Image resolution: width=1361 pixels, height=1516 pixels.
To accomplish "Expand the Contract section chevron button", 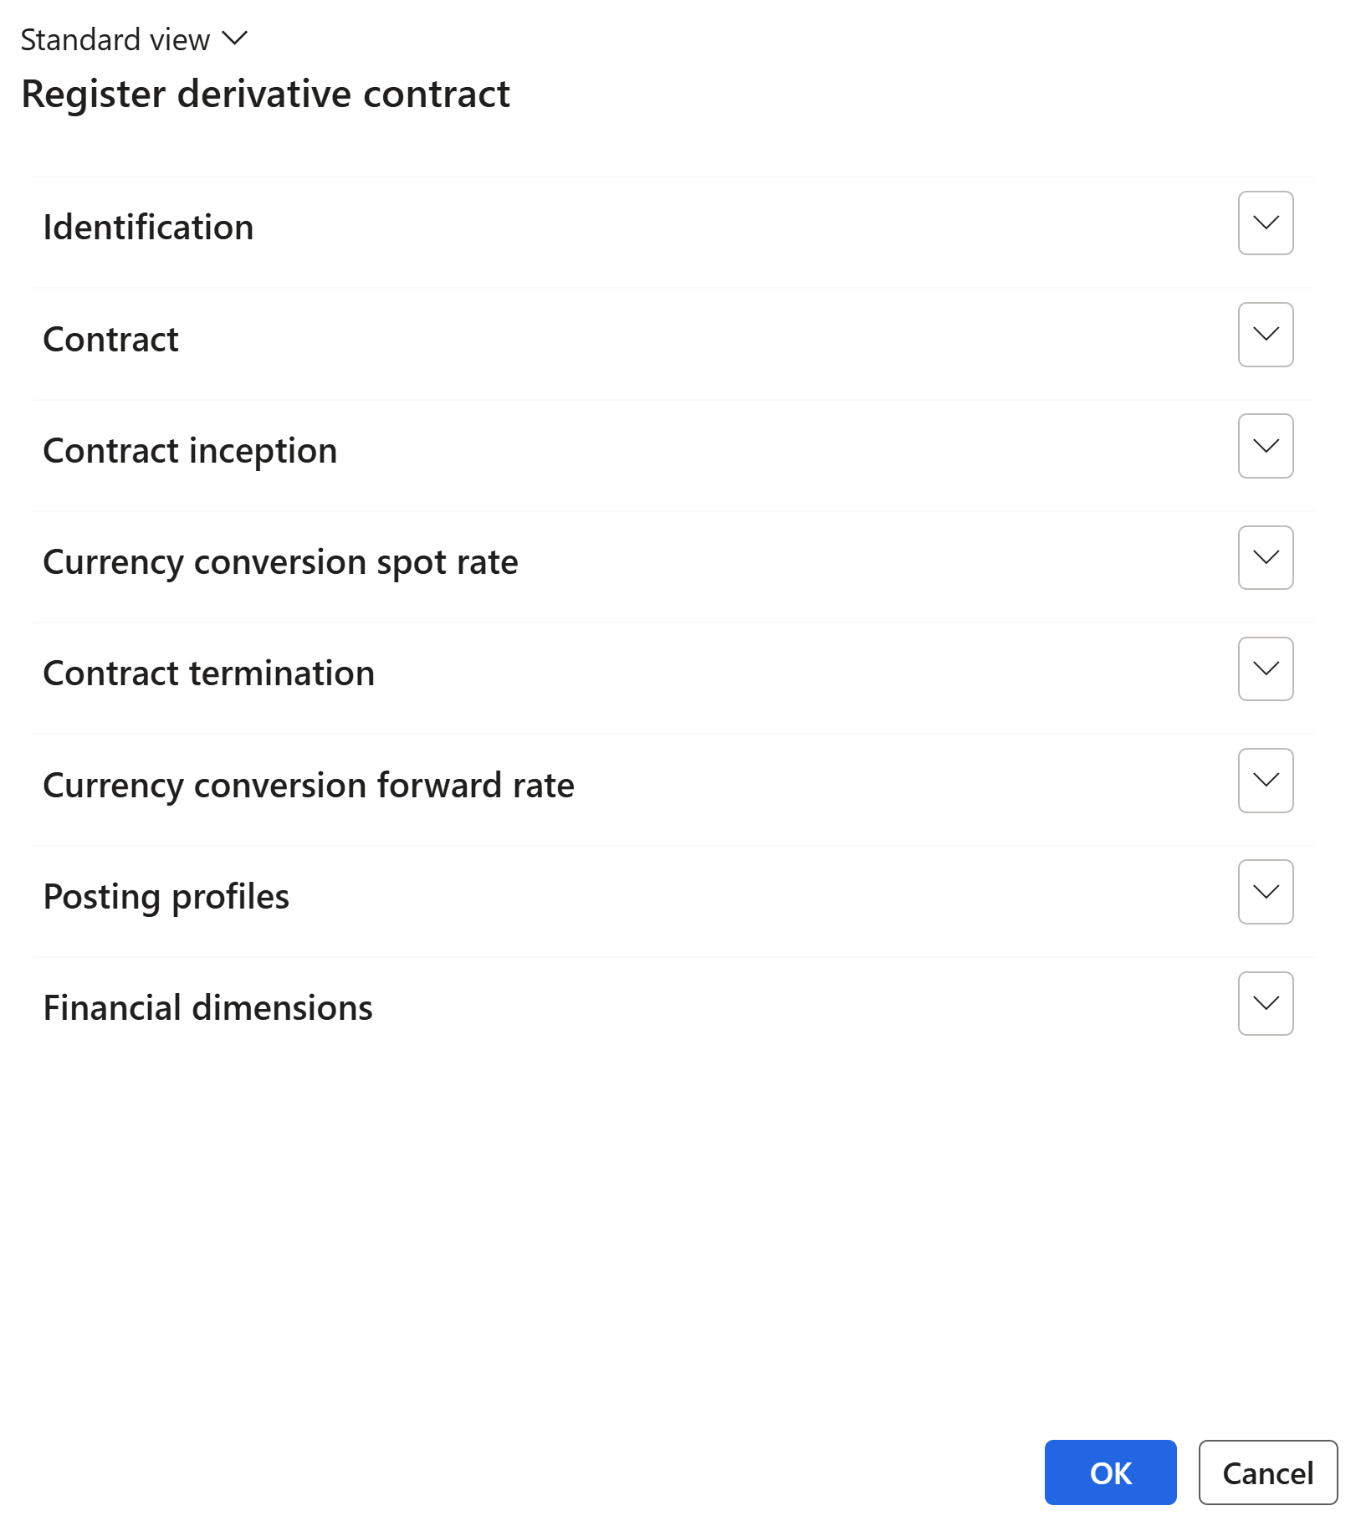I will pos(1265,335).
